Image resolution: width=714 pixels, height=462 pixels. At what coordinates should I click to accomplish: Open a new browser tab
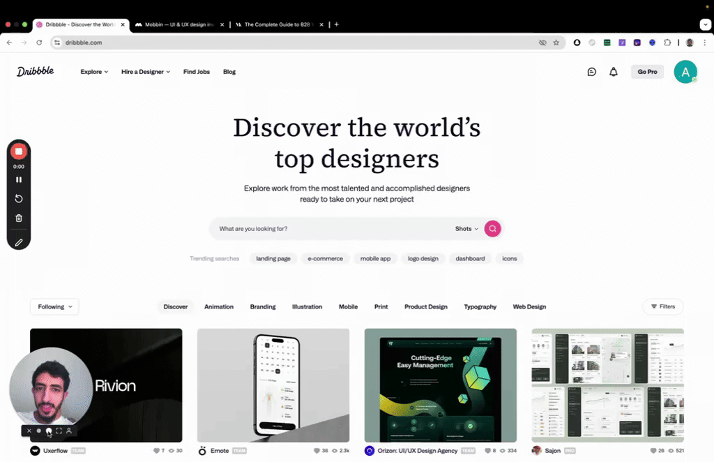tap(337, 24)
